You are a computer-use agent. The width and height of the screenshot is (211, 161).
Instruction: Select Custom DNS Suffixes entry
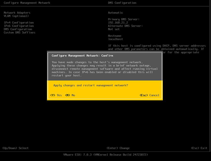pyautogui.click(x=19, y=32)
